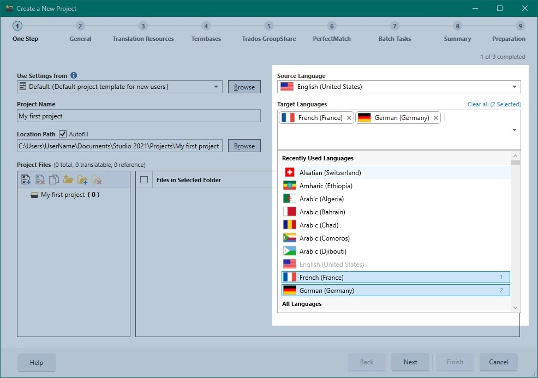Viewport: 538px width, 378px height.
Task: Collapse the Target Languages dropdown arrow
Action: tap(514, 130)
